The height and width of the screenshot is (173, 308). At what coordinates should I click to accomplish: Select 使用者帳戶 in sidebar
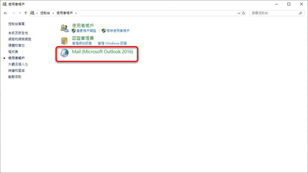(x=17, y=58)
